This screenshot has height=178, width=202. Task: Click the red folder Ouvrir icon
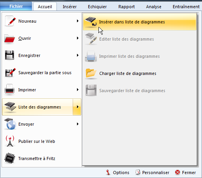point(9,39)
